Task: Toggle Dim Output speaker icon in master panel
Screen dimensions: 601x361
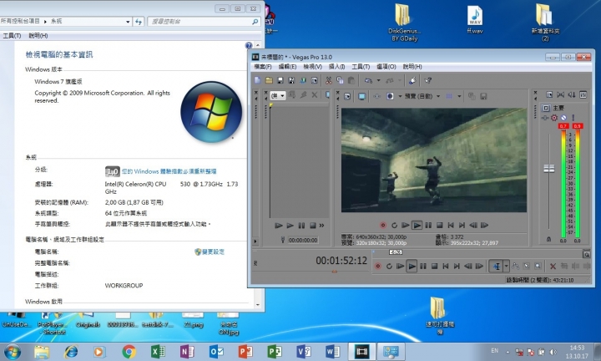Action: (x=572, y=94)
